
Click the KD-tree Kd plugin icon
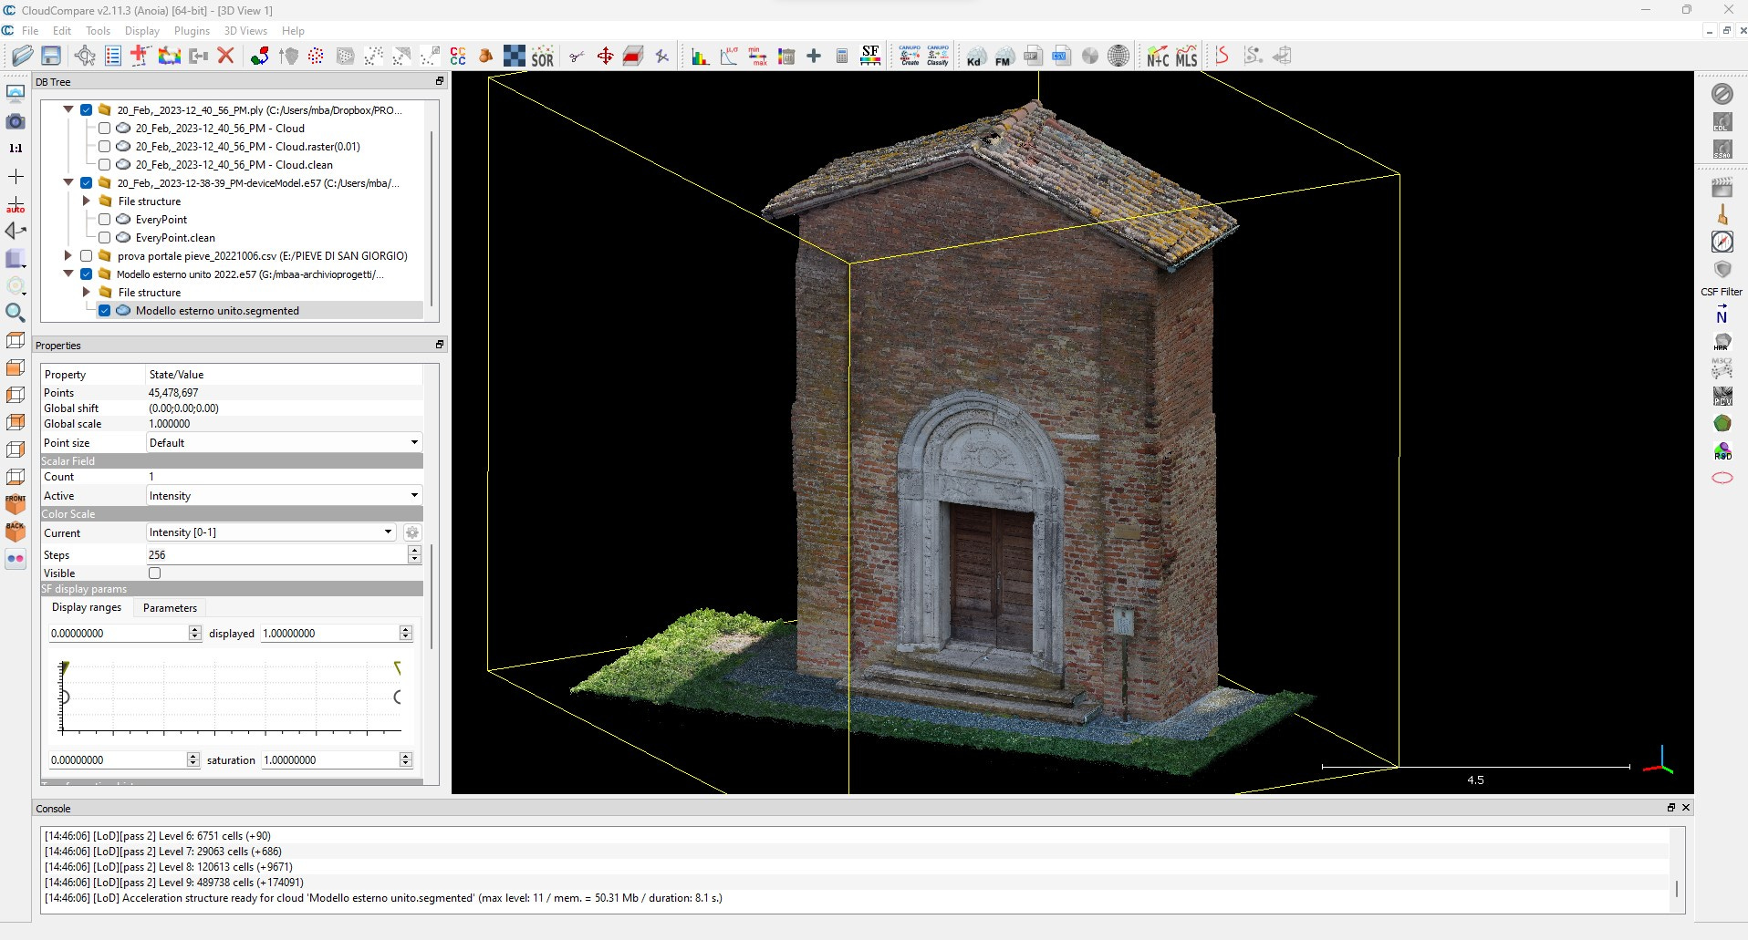(x=975, y=57)
